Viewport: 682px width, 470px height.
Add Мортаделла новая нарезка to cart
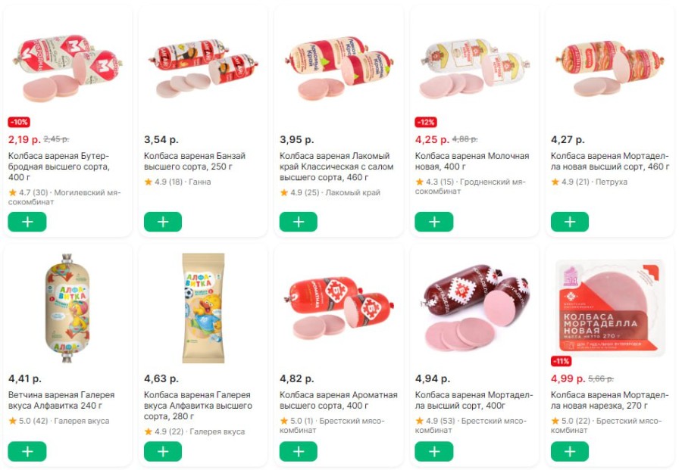570,451
